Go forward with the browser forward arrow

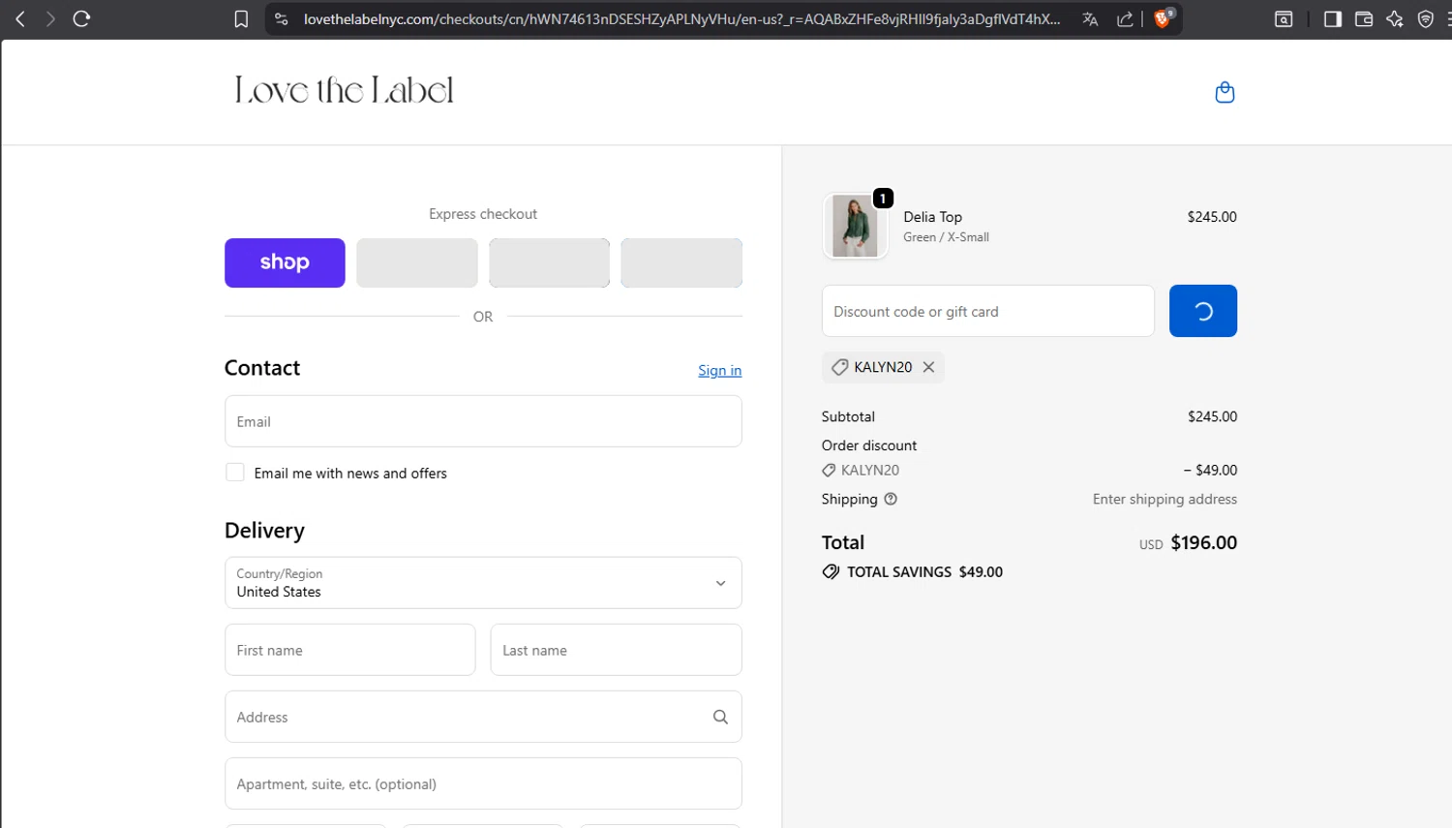pos(50,18)
